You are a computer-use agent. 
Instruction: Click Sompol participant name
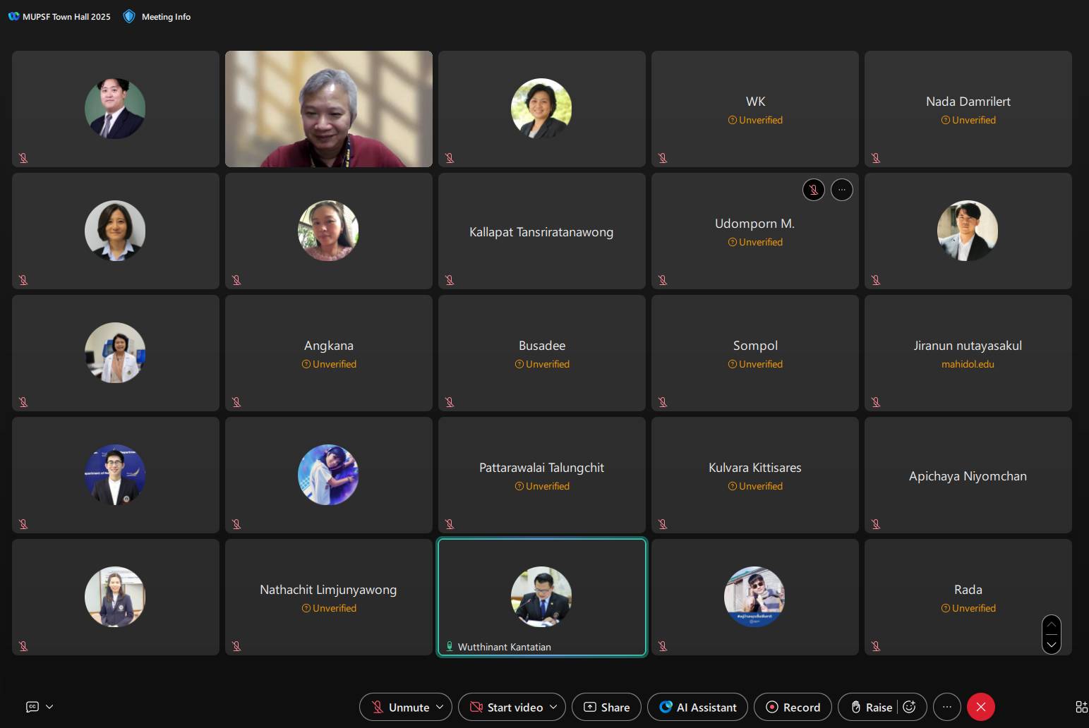755,346
